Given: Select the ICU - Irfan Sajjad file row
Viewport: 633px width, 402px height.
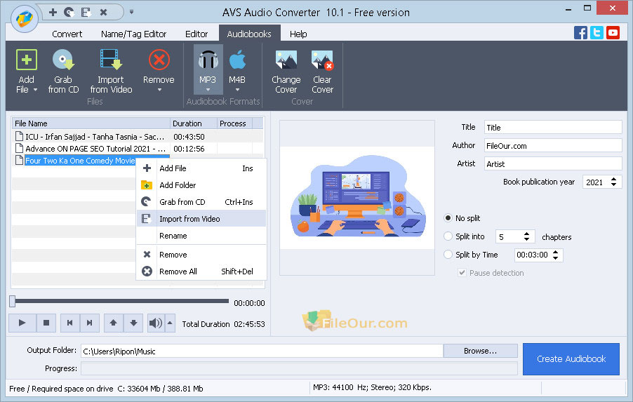Looking at the screenshot, I should pyautogui.click(x=138, y=136).
